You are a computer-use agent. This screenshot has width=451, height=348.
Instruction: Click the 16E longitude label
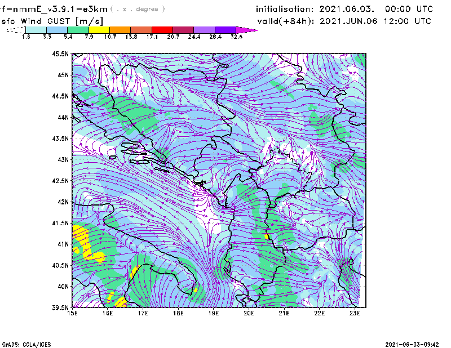click(x=108, y=313)
